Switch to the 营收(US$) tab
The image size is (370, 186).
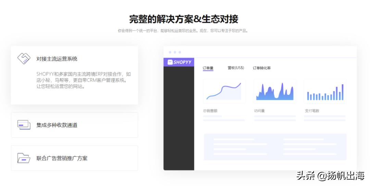click(x=236, y=68)
